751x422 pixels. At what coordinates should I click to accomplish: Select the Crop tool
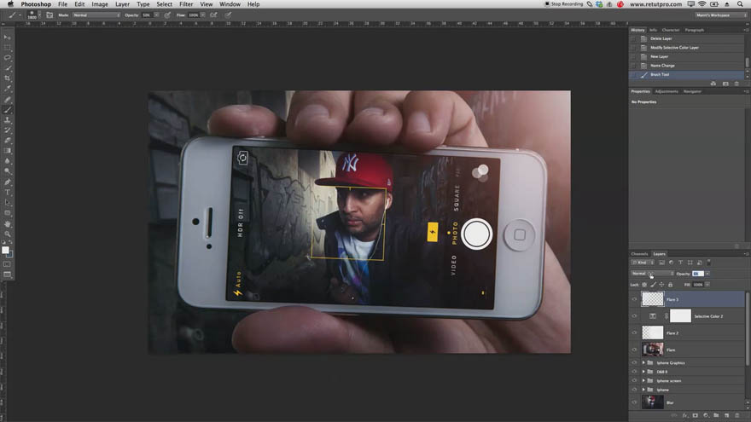click(7, 78)
